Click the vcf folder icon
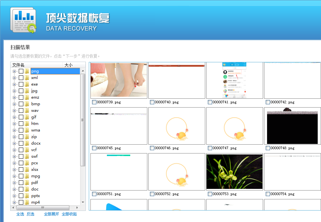This screenshot has width=321, height=222. [x=27, y=150]
